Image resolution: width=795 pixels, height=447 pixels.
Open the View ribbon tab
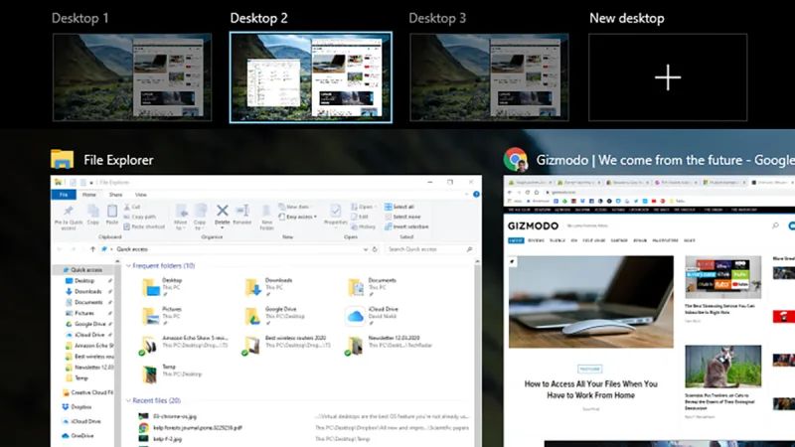(141, 195)
